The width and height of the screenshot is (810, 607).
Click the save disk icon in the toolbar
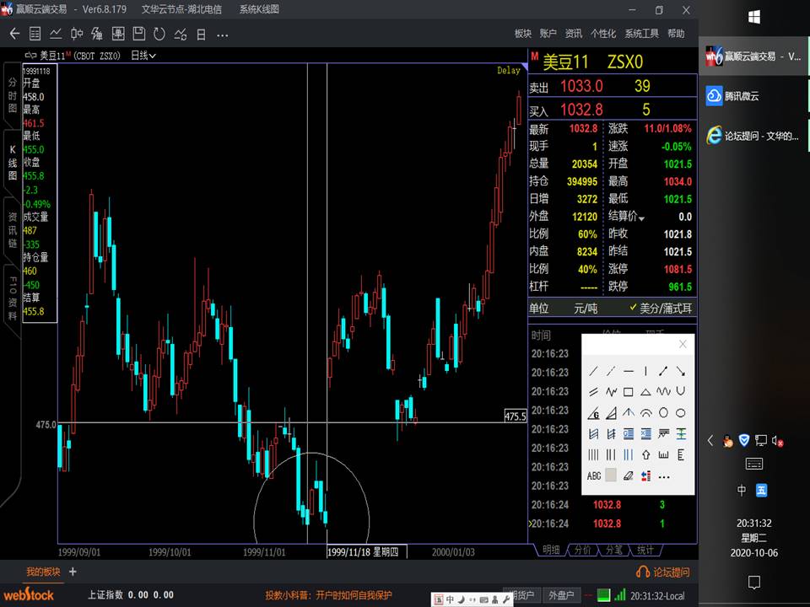click(x=138, y=34)
